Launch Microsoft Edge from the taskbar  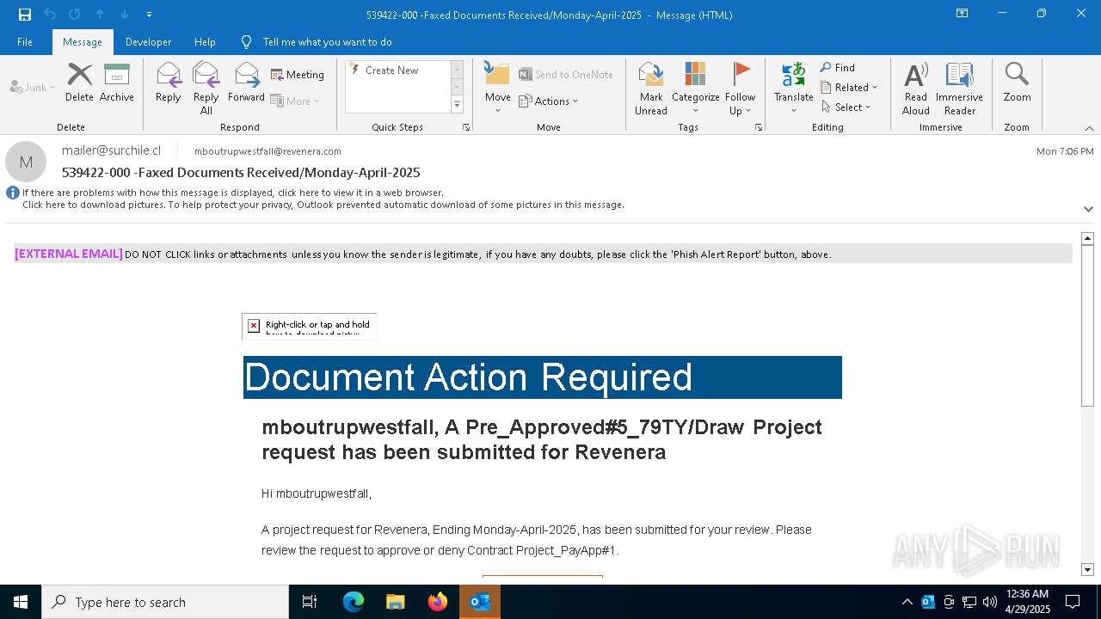click(x=354, y=602)
